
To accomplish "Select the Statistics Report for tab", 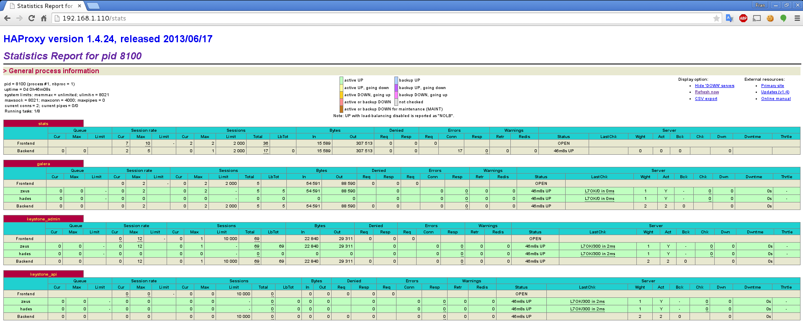I will [x=44, y=6].
